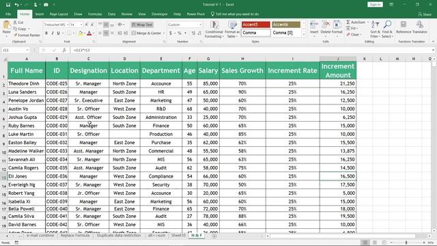Click the Accounting dollar format icon
Viewport: 437px width, 246px height.
pos(171,33)
